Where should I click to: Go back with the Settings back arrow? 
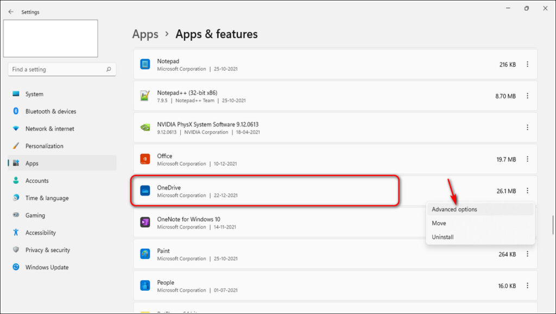(11, 12)
